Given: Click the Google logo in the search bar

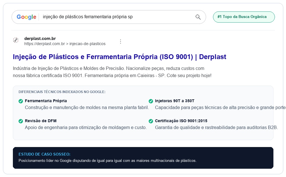Looking at the screenshot, I should [x=26, y=17].
